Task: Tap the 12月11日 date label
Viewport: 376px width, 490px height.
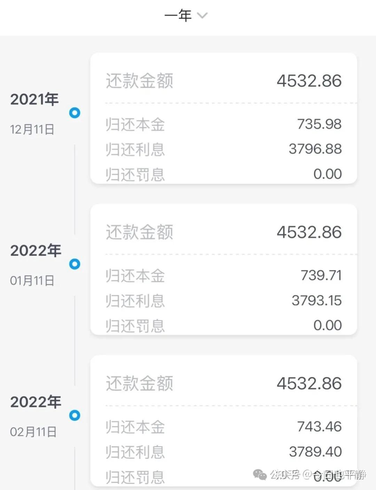Action: (32, 129)
